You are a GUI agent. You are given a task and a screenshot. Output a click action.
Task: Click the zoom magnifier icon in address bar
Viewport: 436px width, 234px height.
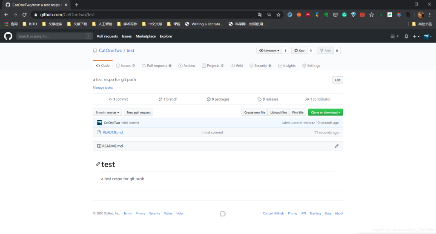point(269,15)
